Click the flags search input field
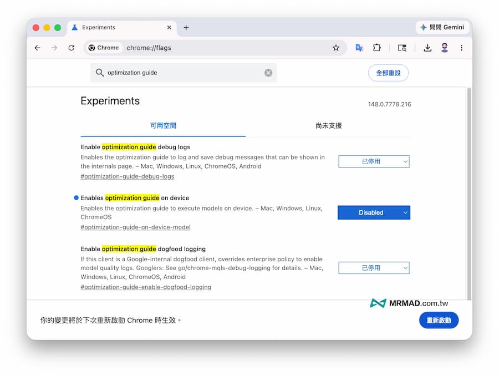This screenshot has height=375, width=499. pyautogui.click(x=184, y=73)
